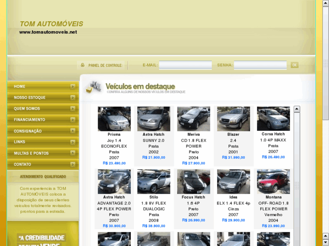Click the Corsa price R$ 26.490,00

[273, 157]
